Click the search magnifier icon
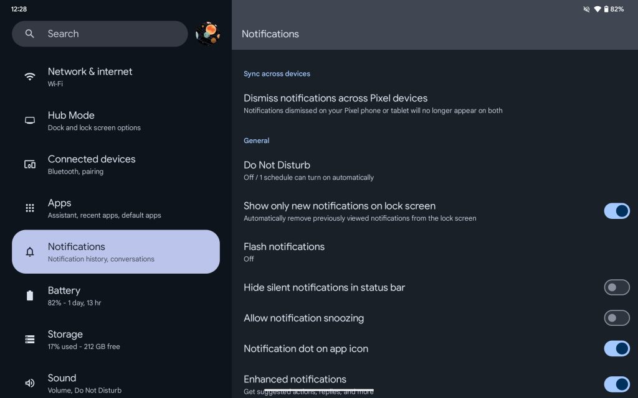Viewport: 638px width, 398px height. (29, 34)
